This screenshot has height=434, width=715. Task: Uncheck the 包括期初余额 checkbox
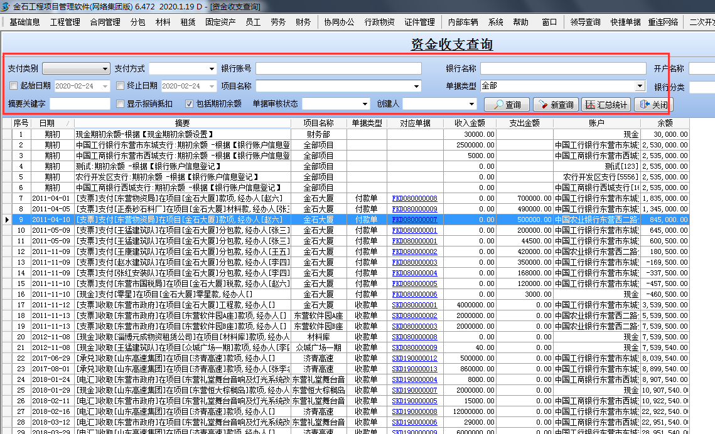tap(190, 103)
